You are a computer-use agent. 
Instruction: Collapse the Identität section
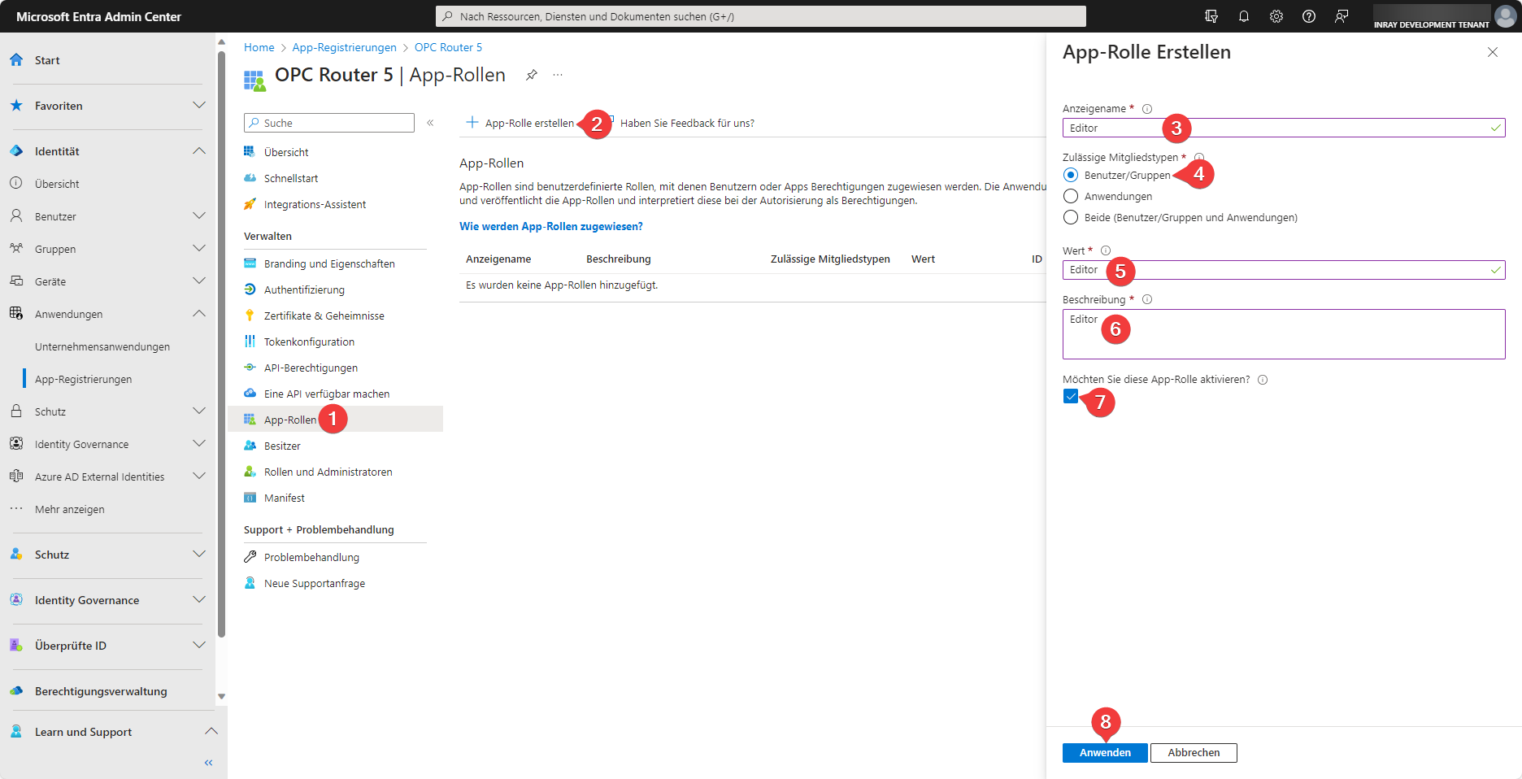pyautogui.click(x=198, y=151)
